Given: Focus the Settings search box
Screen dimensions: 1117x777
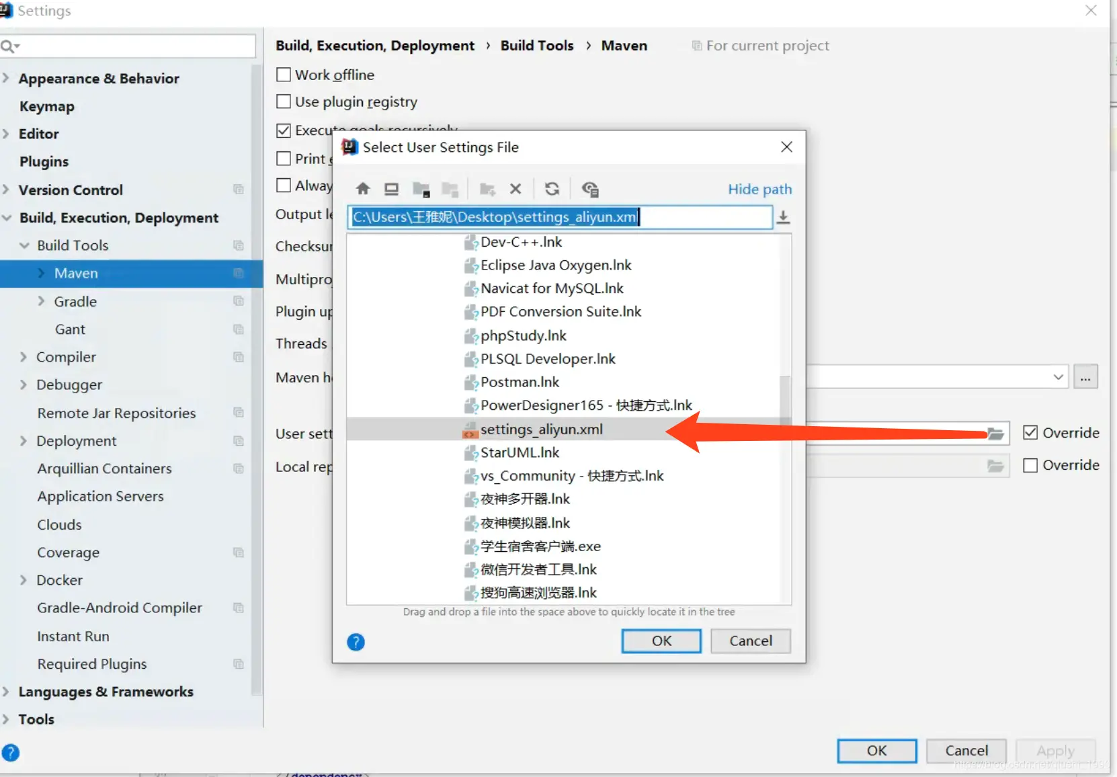Looking at the screenshot, I should coord(128,46).
